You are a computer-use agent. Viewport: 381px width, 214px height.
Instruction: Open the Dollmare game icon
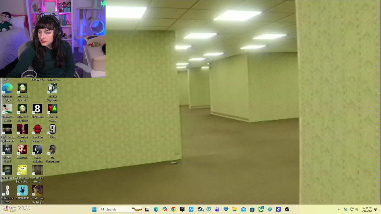pyautogui.click(x=22, y=152)
